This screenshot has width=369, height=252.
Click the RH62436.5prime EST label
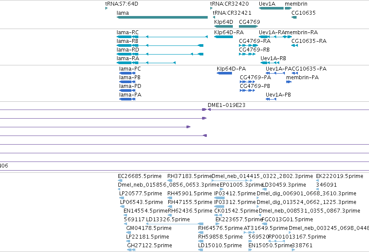coord(190,211)
